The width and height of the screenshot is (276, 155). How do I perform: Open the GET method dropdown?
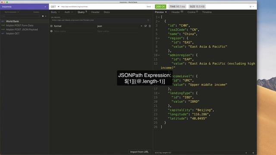[x=55, y=7]
